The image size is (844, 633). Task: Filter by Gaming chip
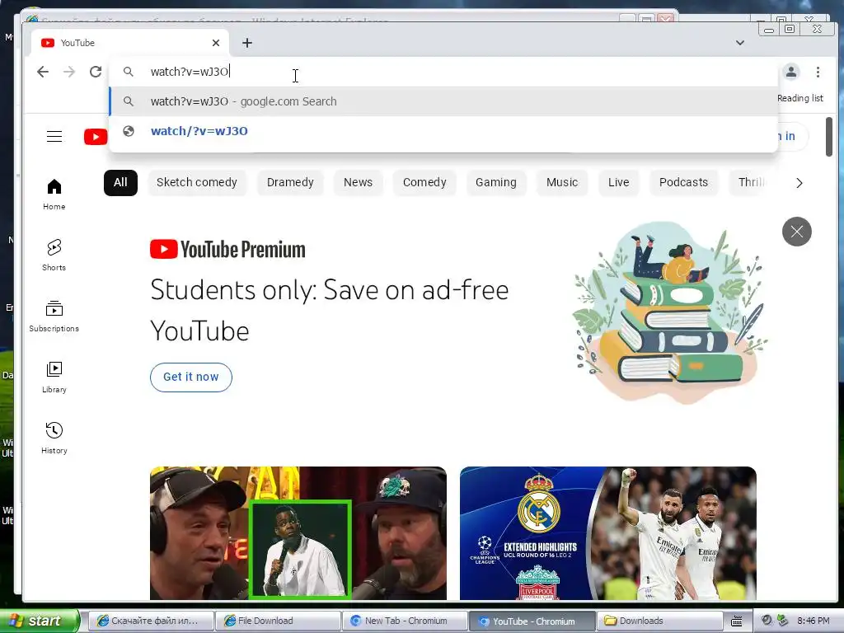495,182
